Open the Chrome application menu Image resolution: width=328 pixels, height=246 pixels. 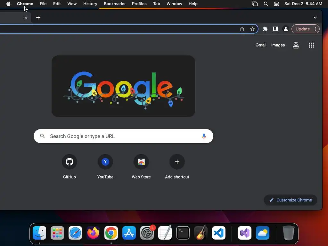click(x=25, y=4)
